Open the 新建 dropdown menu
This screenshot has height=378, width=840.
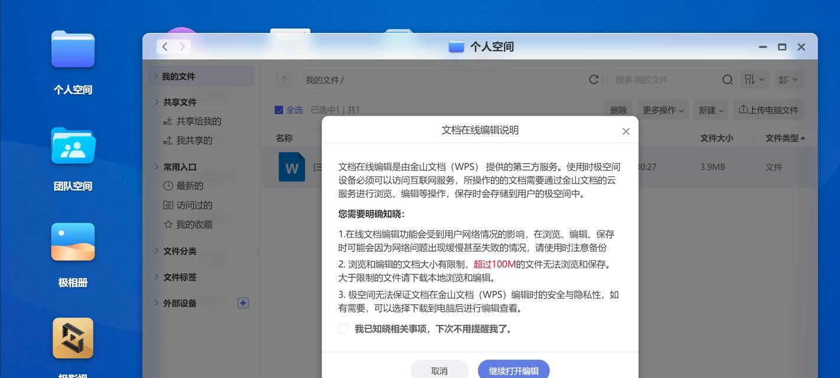pyautogui.click(x=711, y=110)
